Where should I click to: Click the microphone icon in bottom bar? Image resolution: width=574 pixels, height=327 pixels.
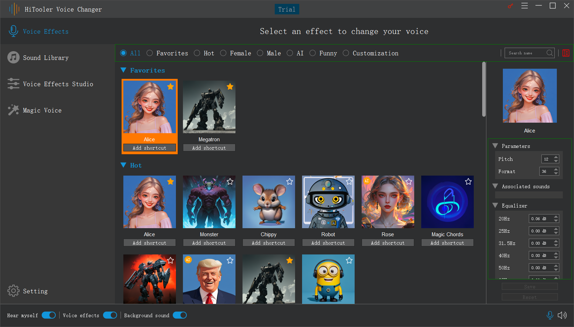[550, 315]
